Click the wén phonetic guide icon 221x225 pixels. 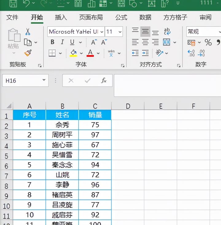click(111, 53)
